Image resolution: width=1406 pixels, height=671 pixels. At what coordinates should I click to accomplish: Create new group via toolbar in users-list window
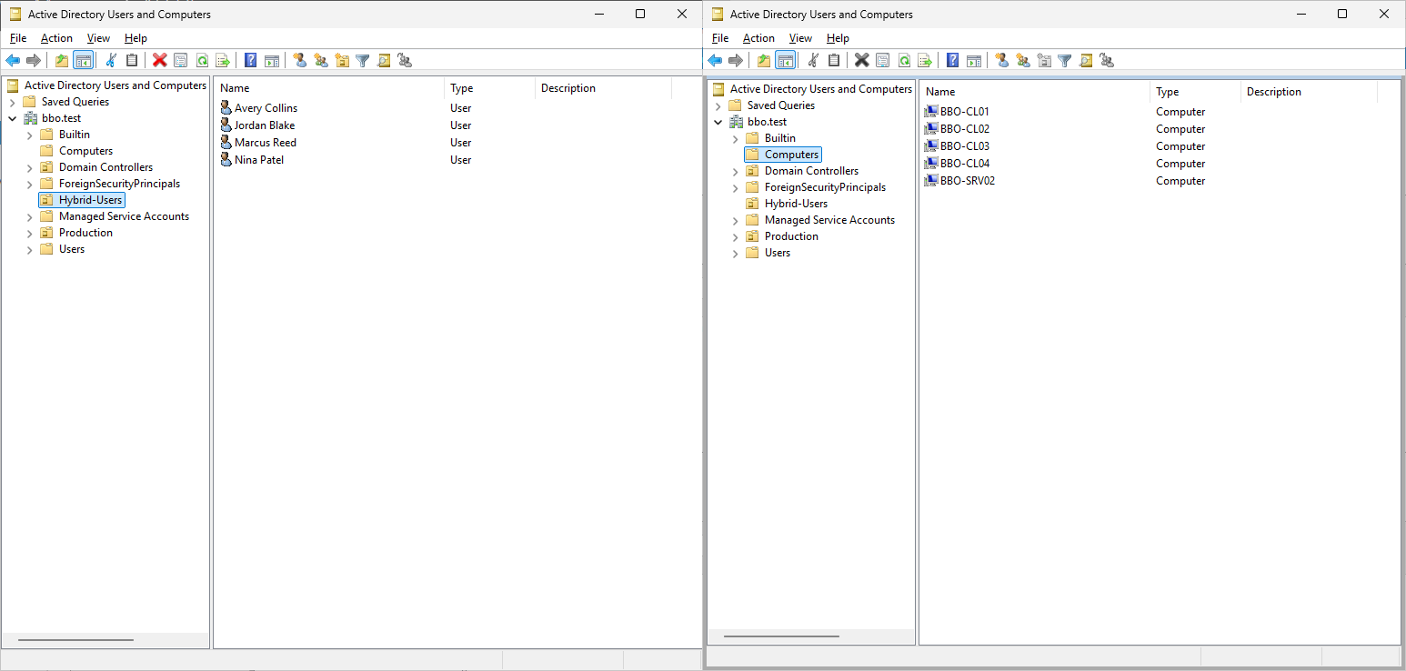coord(321,60)
